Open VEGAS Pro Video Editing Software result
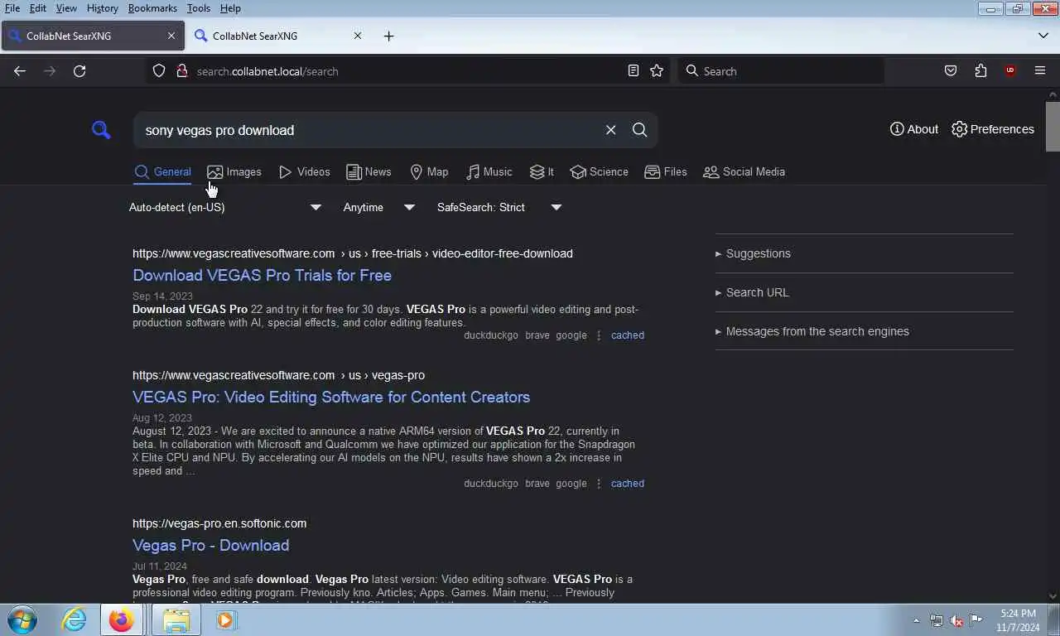The image size is (1060, 636). coord(331,397)
